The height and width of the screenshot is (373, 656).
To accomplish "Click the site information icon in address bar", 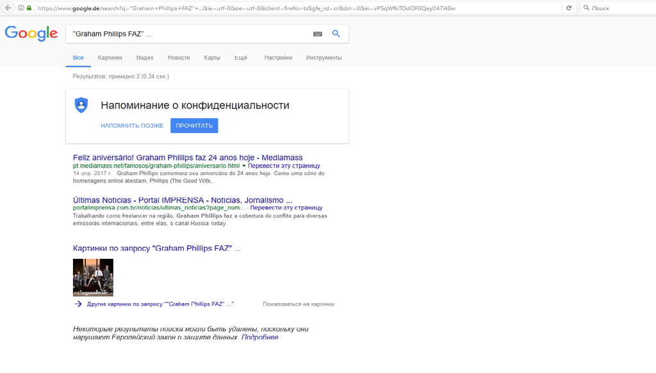I will point(20,8).
